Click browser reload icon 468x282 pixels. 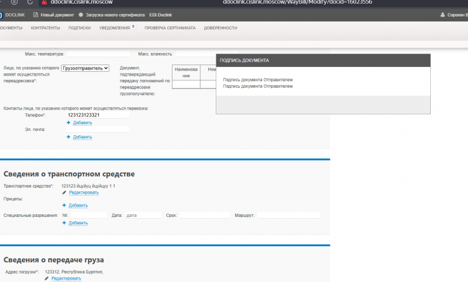tap(30, 2)
